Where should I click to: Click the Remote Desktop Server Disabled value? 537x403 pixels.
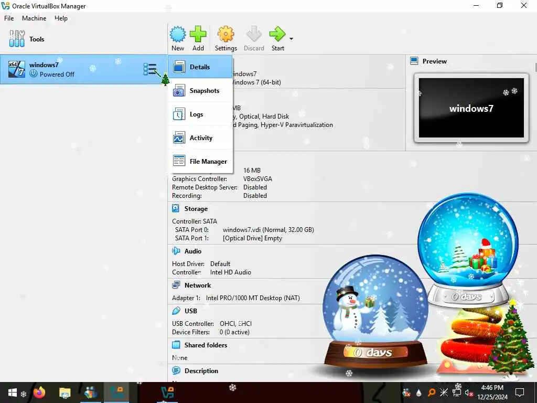[x=255, y=187]
